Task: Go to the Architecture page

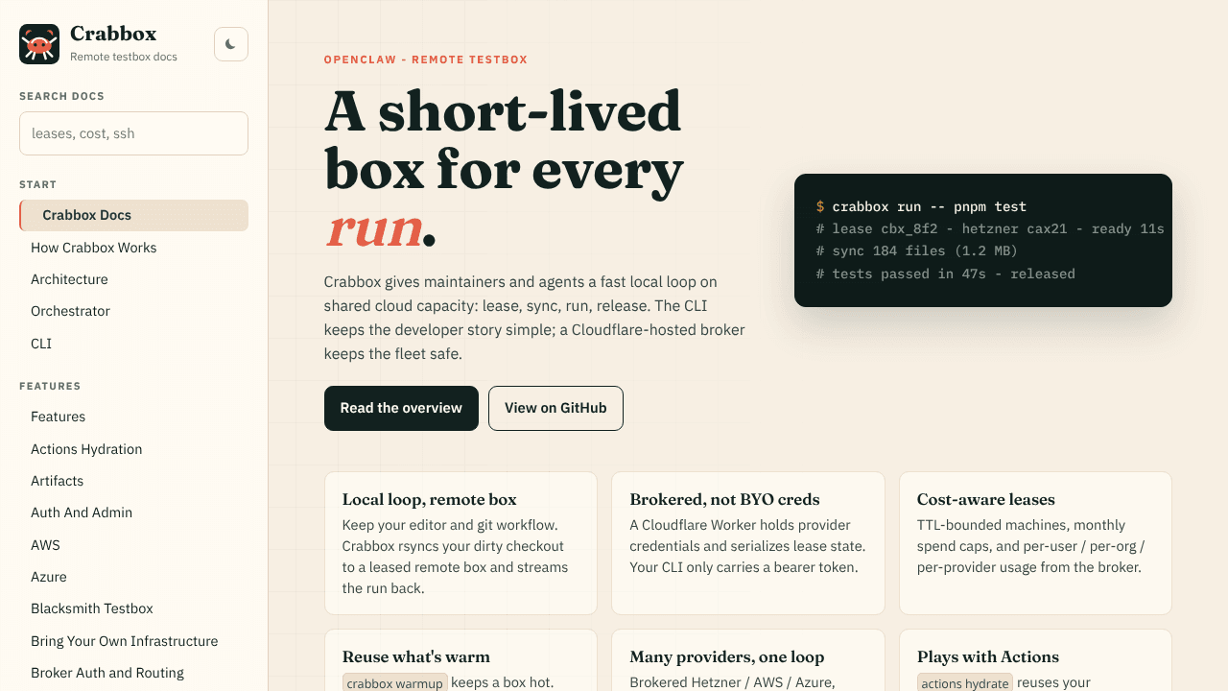Action: (133, 279)
